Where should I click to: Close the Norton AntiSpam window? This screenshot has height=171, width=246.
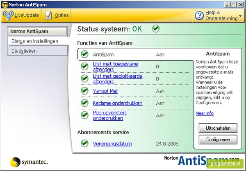(x=241, y=4)
